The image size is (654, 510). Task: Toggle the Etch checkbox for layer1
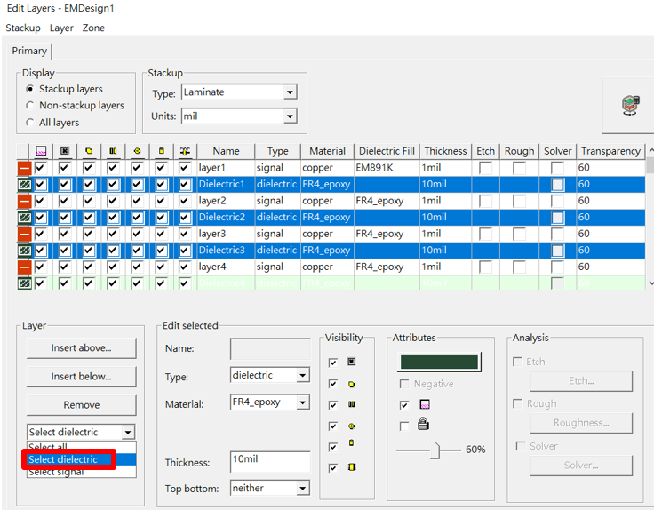coord(485,168)
